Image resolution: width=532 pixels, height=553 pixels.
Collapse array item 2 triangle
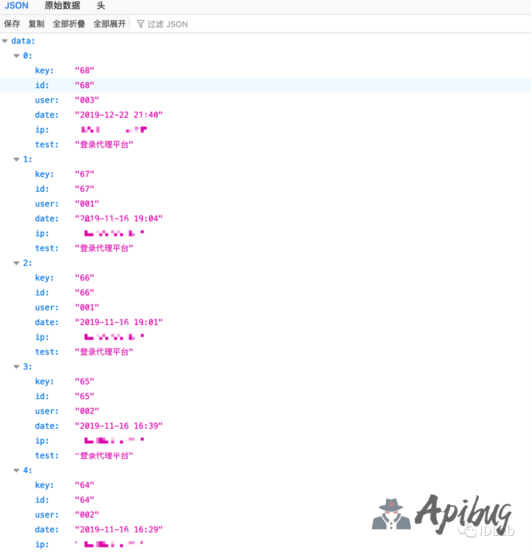(x=16, y=263)
